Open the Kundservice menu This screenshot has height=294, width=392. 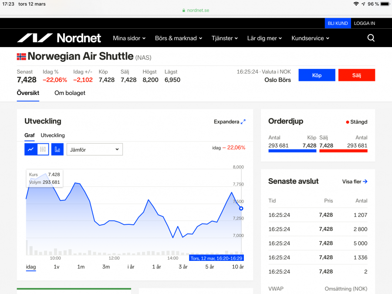[x=310, y=38]
